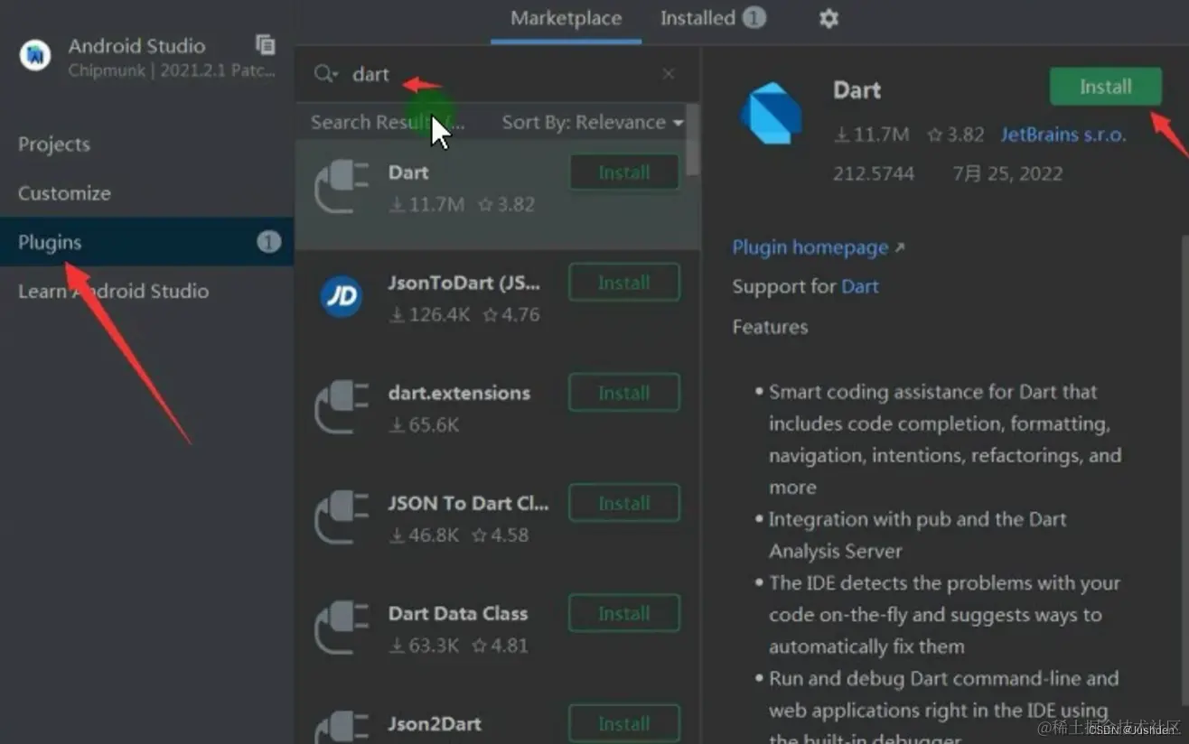This screenshot has height=744, width=1189.
Task: Click the green Install button in details
Action: click(1105, 87)
